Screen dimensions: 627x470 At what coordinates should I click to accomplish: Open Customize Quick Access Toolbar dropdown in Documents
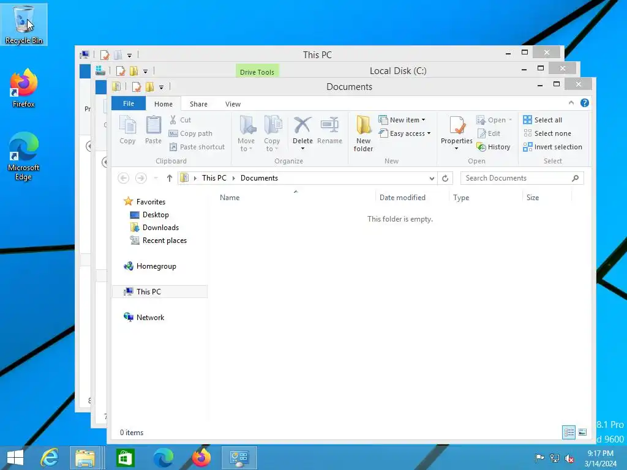[161, 87]
